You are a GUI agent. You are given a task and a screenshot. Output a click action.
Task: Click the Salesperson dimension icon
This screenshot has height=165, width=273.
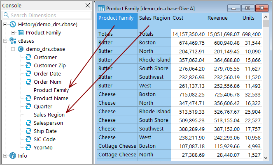(28, 123)
